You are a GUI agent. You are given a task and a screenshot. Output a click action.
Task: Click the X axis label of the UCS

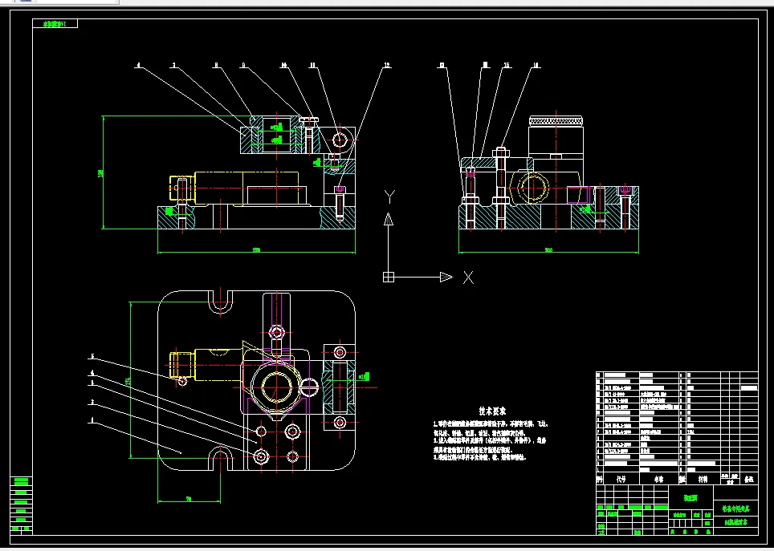click(x=468, y=278)
